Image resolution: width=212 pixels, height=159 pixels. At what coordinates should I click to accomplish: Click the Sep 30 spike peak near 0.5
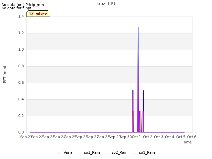coord(133,90)
